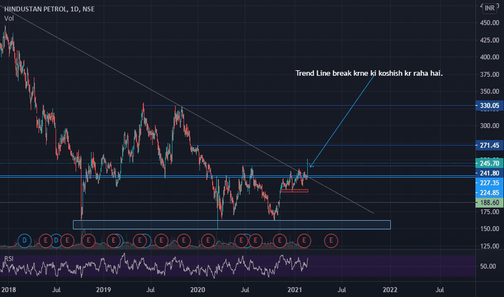Click the 350.00 price axis tick
504x297 pixels.
pos(489,91)
